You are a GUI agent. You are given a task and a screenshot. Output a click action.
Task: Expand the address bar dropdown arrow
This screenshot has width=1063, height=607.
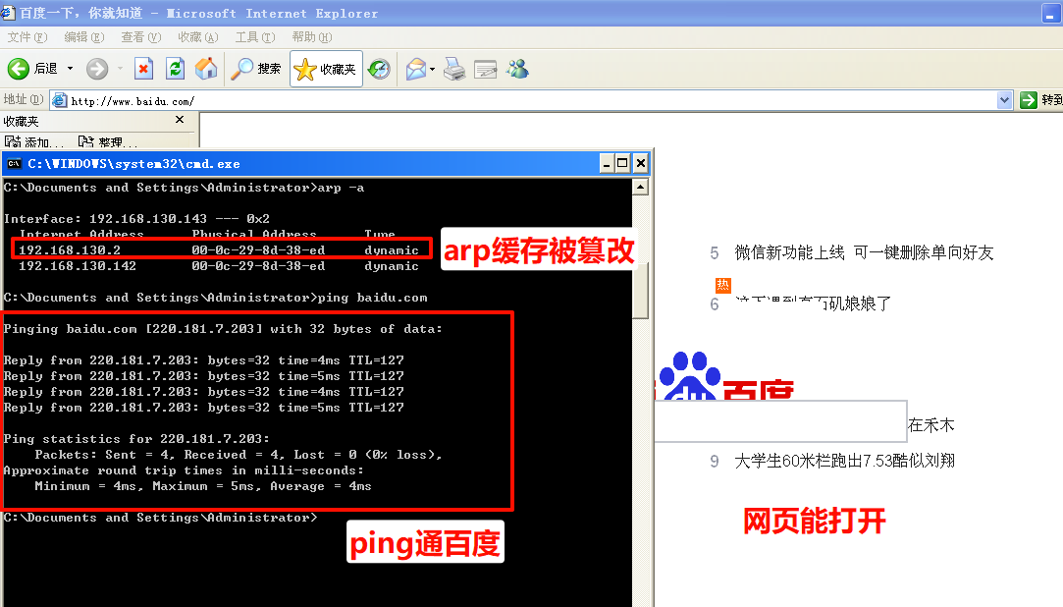click(1005, 100)
